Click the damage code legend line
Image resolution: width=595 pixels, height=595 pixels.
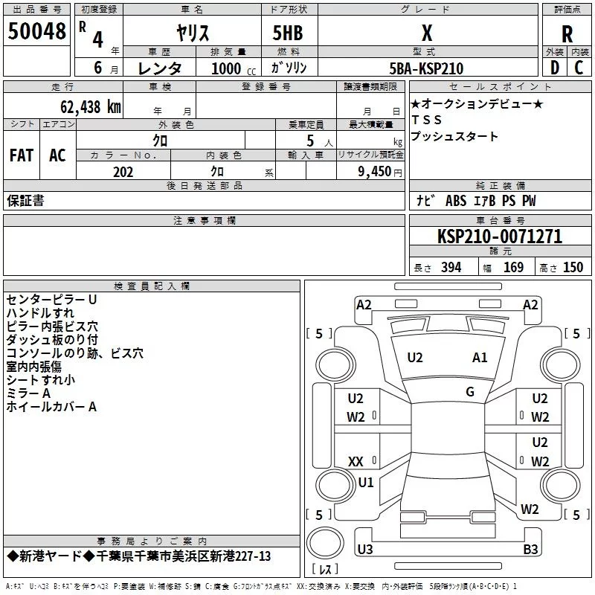[x=262, y=586]
